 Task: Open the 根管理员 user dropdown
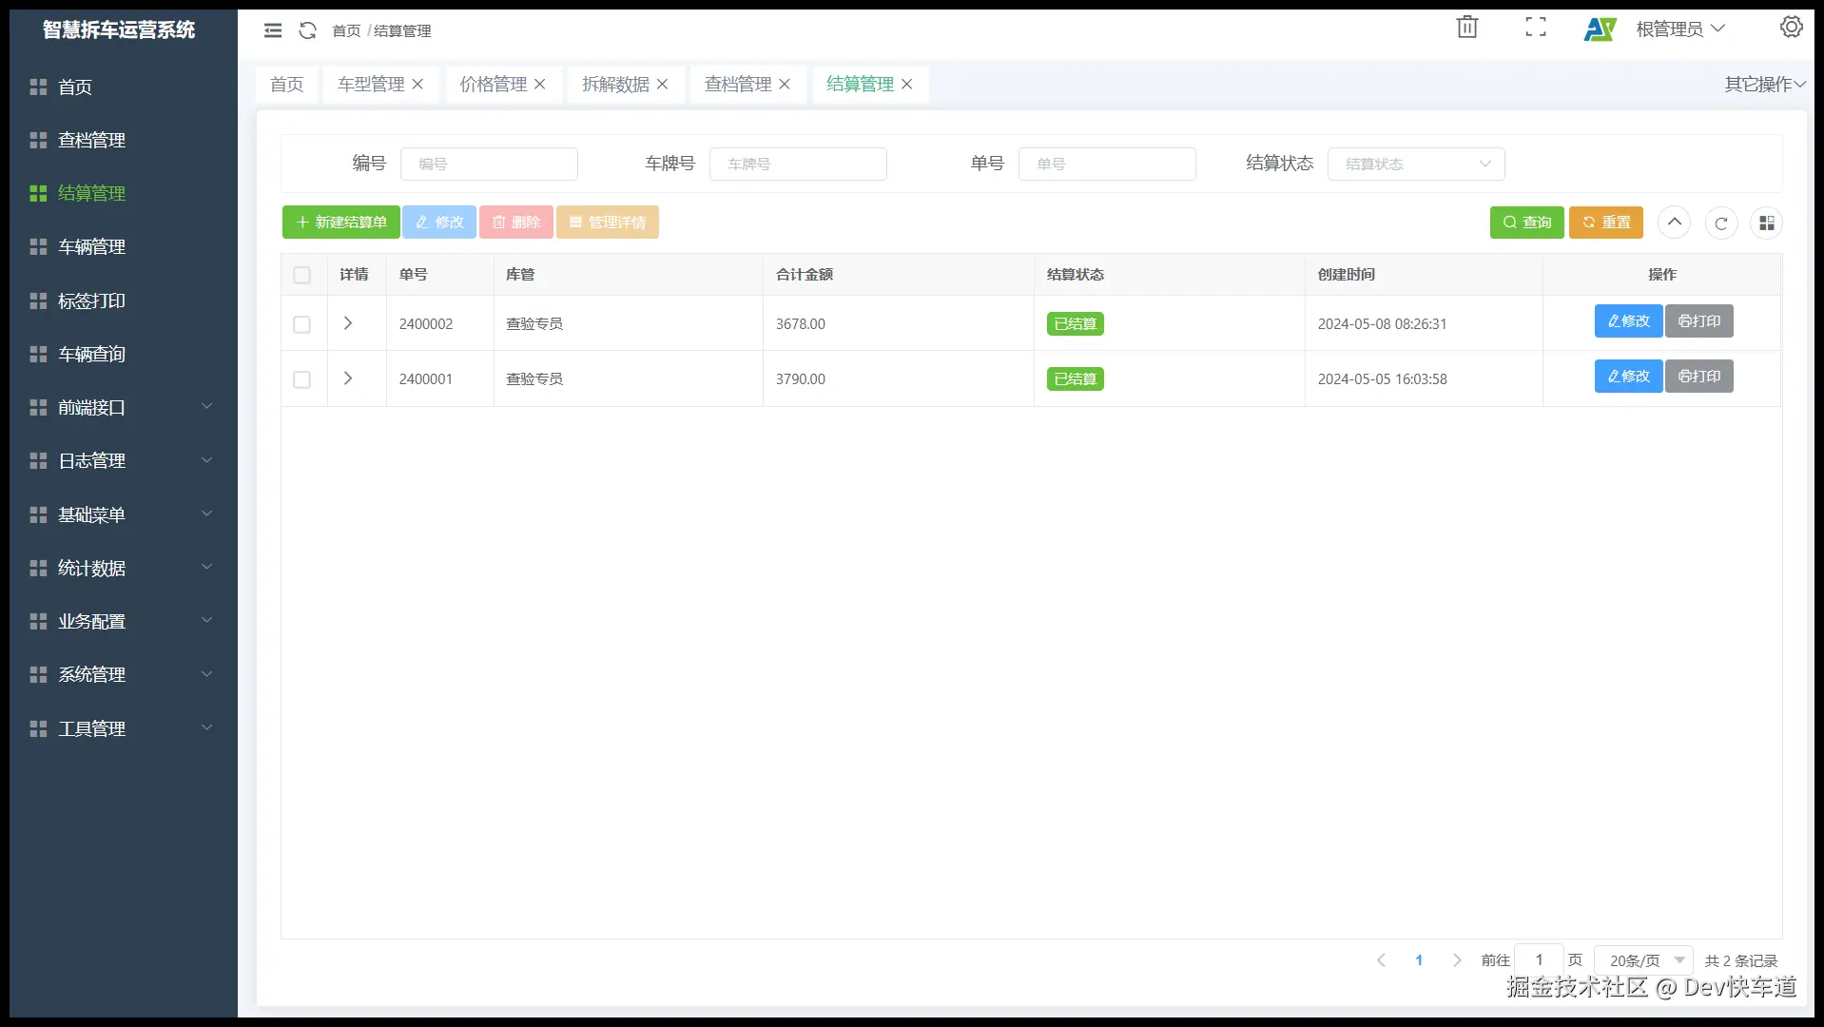pos(1680,29)
